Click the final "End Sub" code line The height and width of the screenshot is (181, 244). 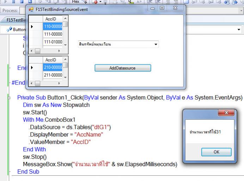pyautogui.click(x=28, y=172)
